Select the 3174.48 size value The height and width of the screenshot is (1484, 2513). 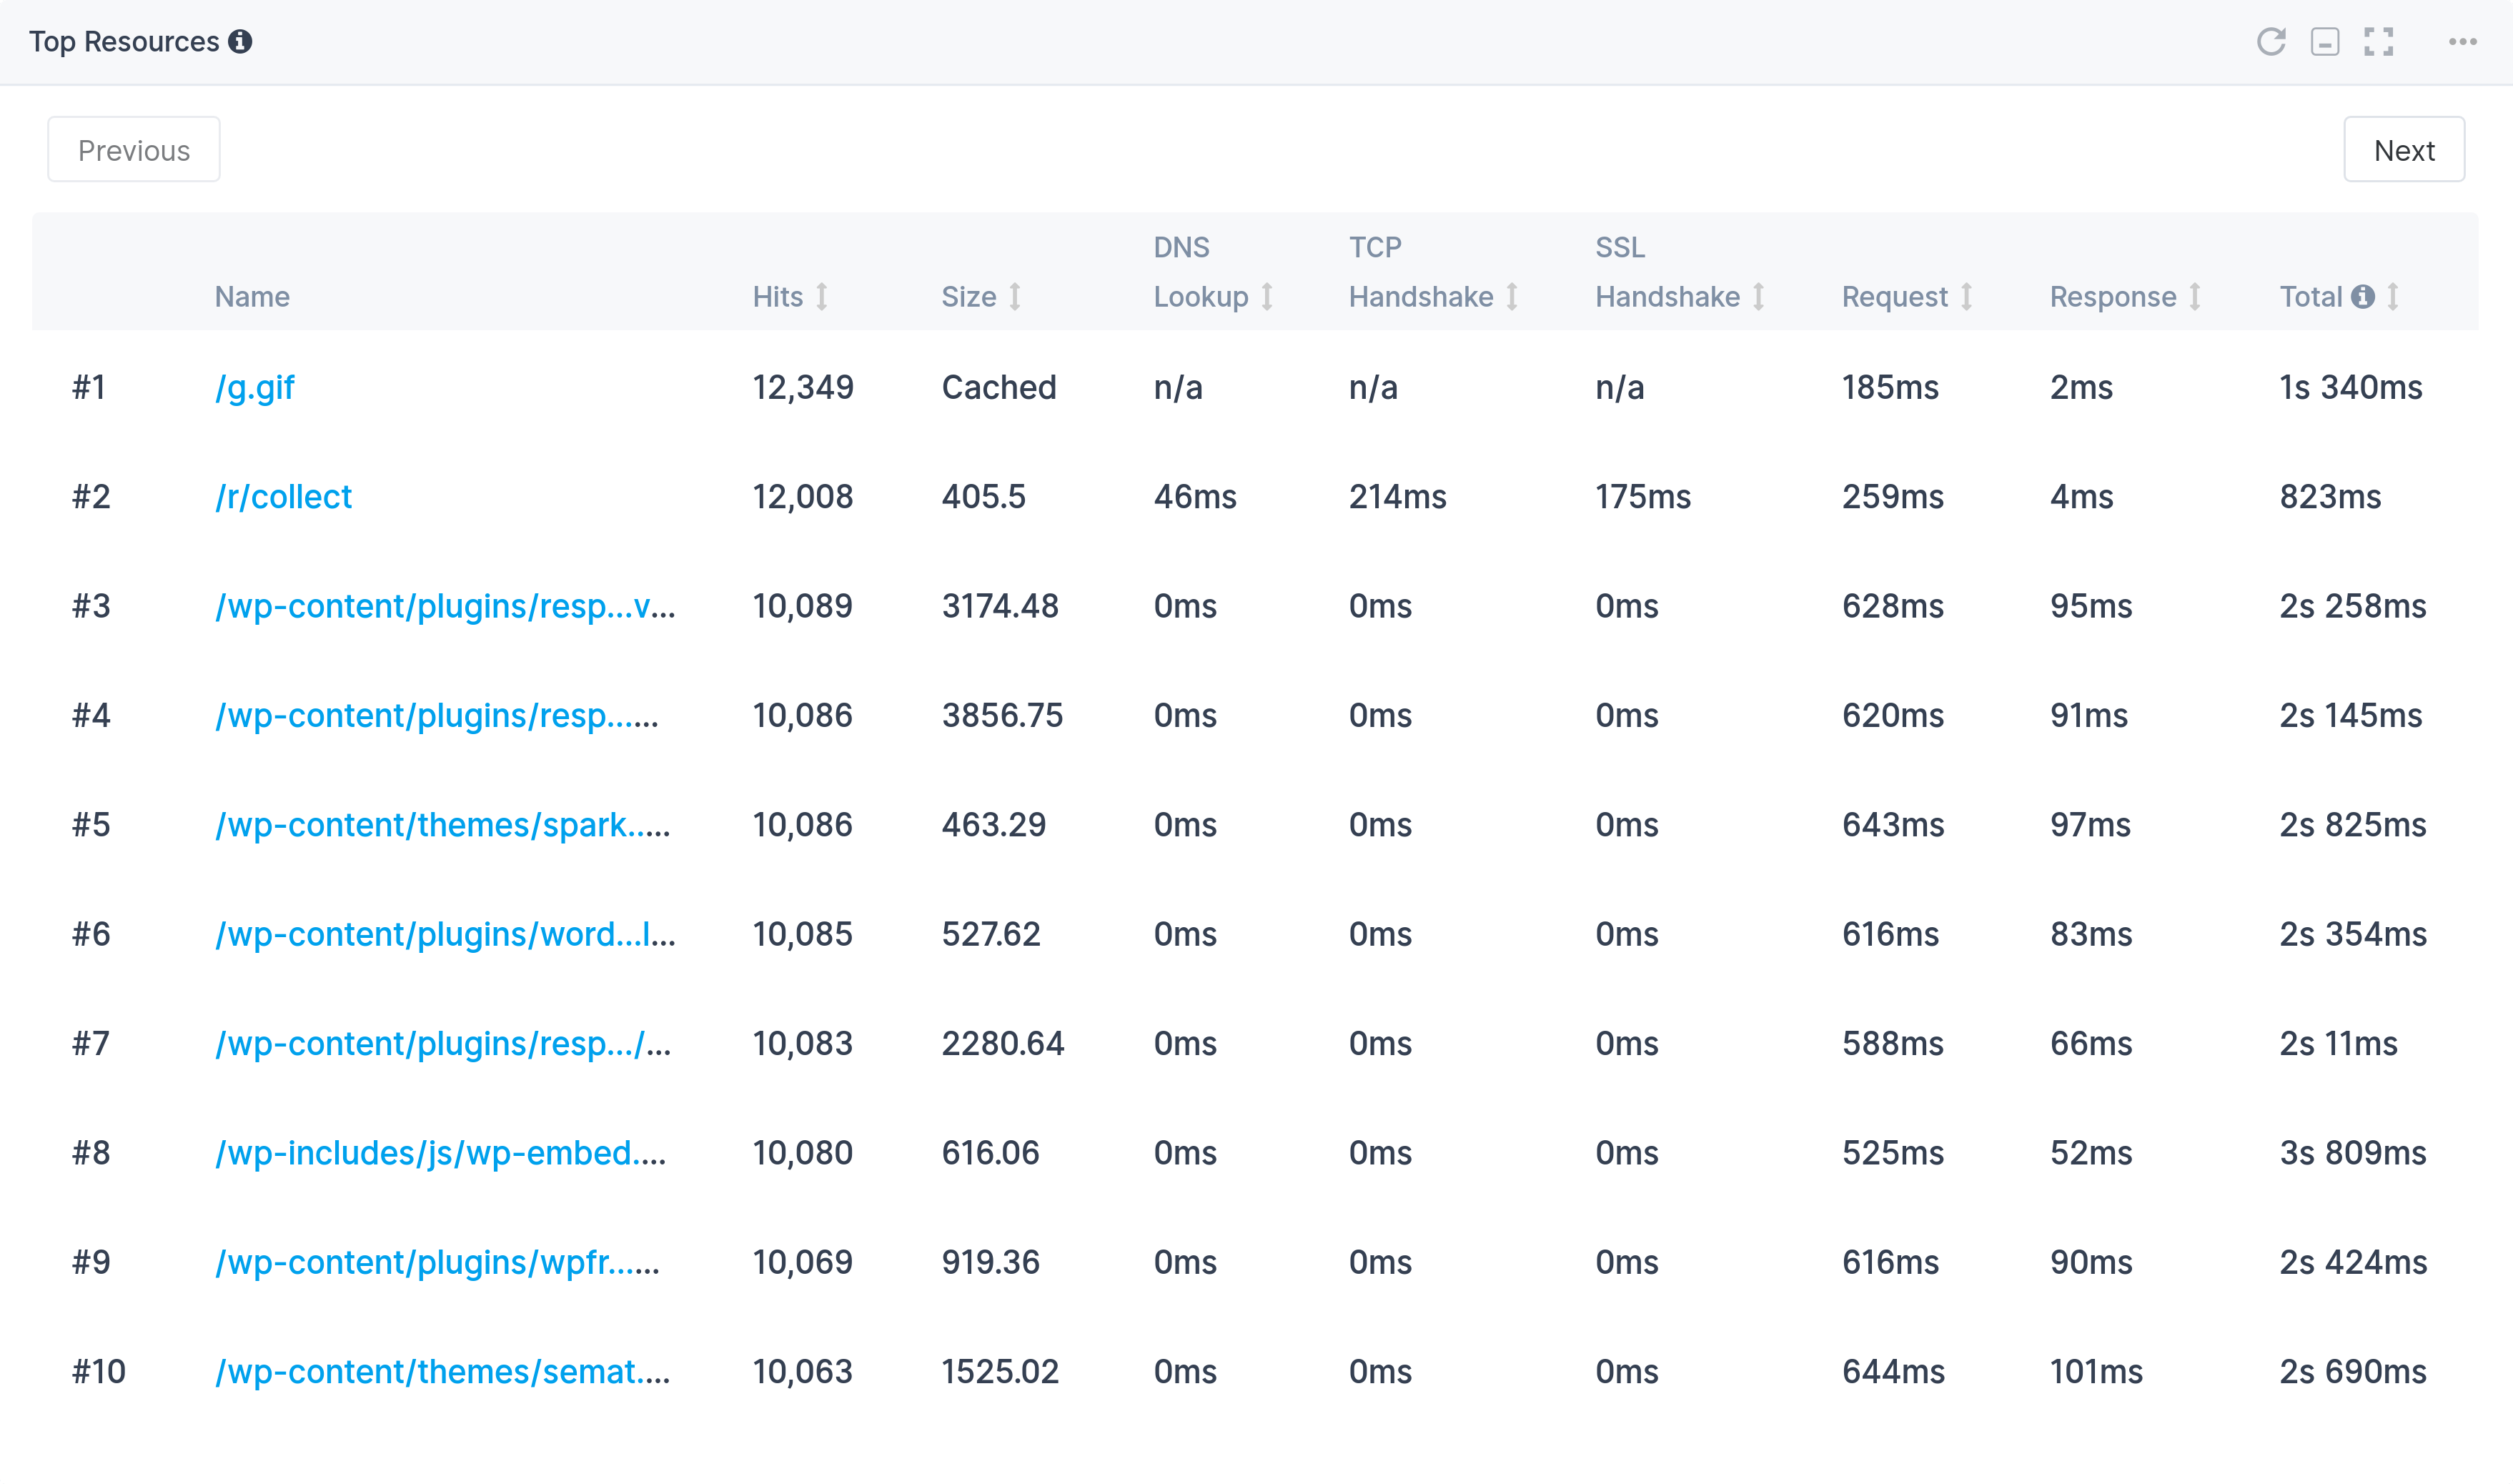click(x=1000, y=606)
